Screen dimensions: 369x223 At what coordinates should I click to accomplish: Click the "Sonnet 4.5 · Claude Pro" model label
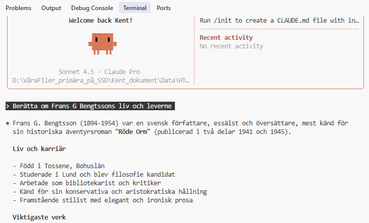click(98, 72)
